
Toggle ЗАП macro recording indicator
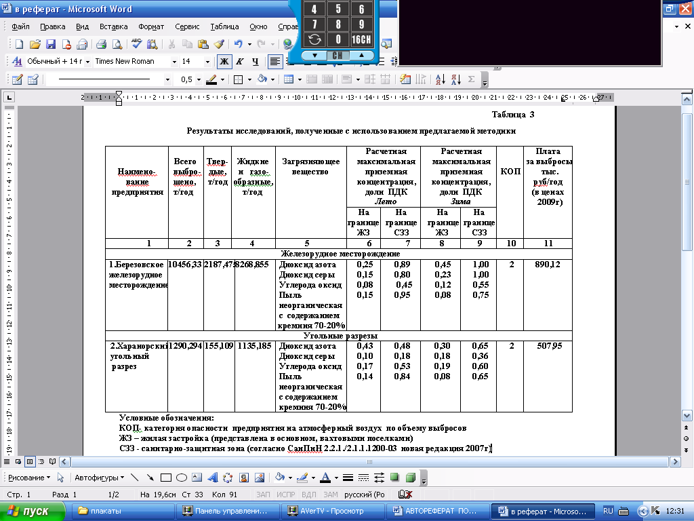263,495
